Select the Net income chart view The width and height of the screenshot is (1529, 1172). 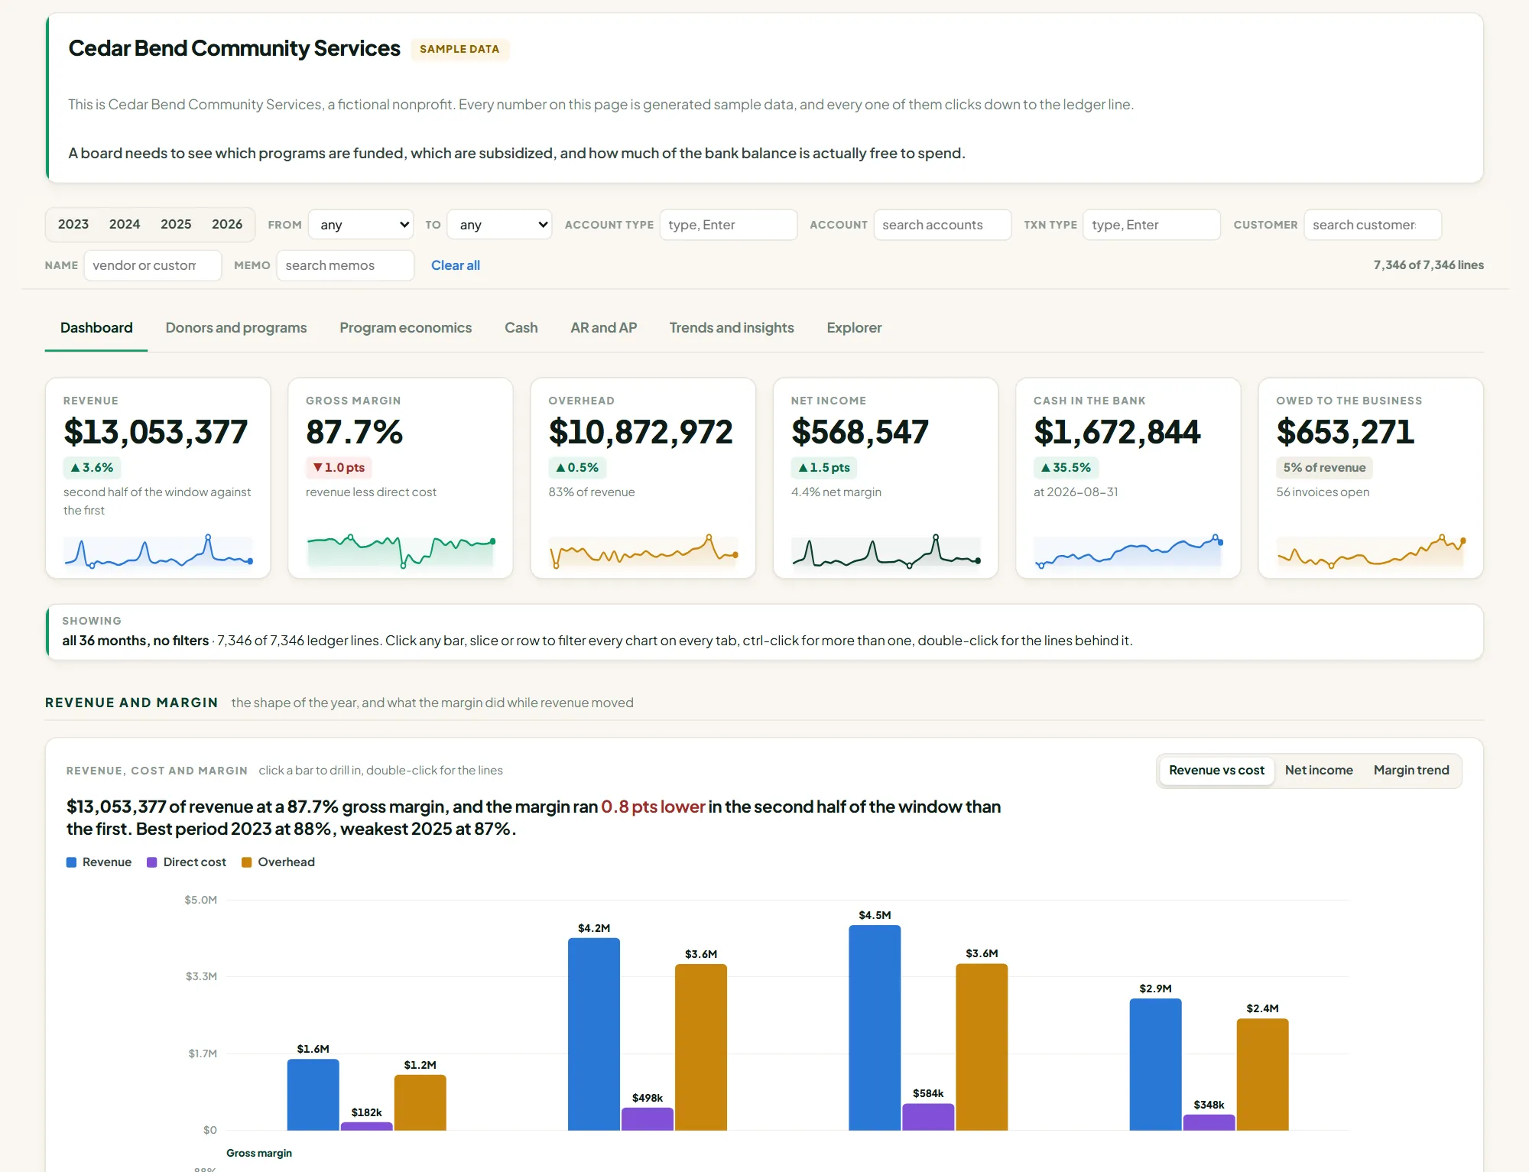point(1319,771)
